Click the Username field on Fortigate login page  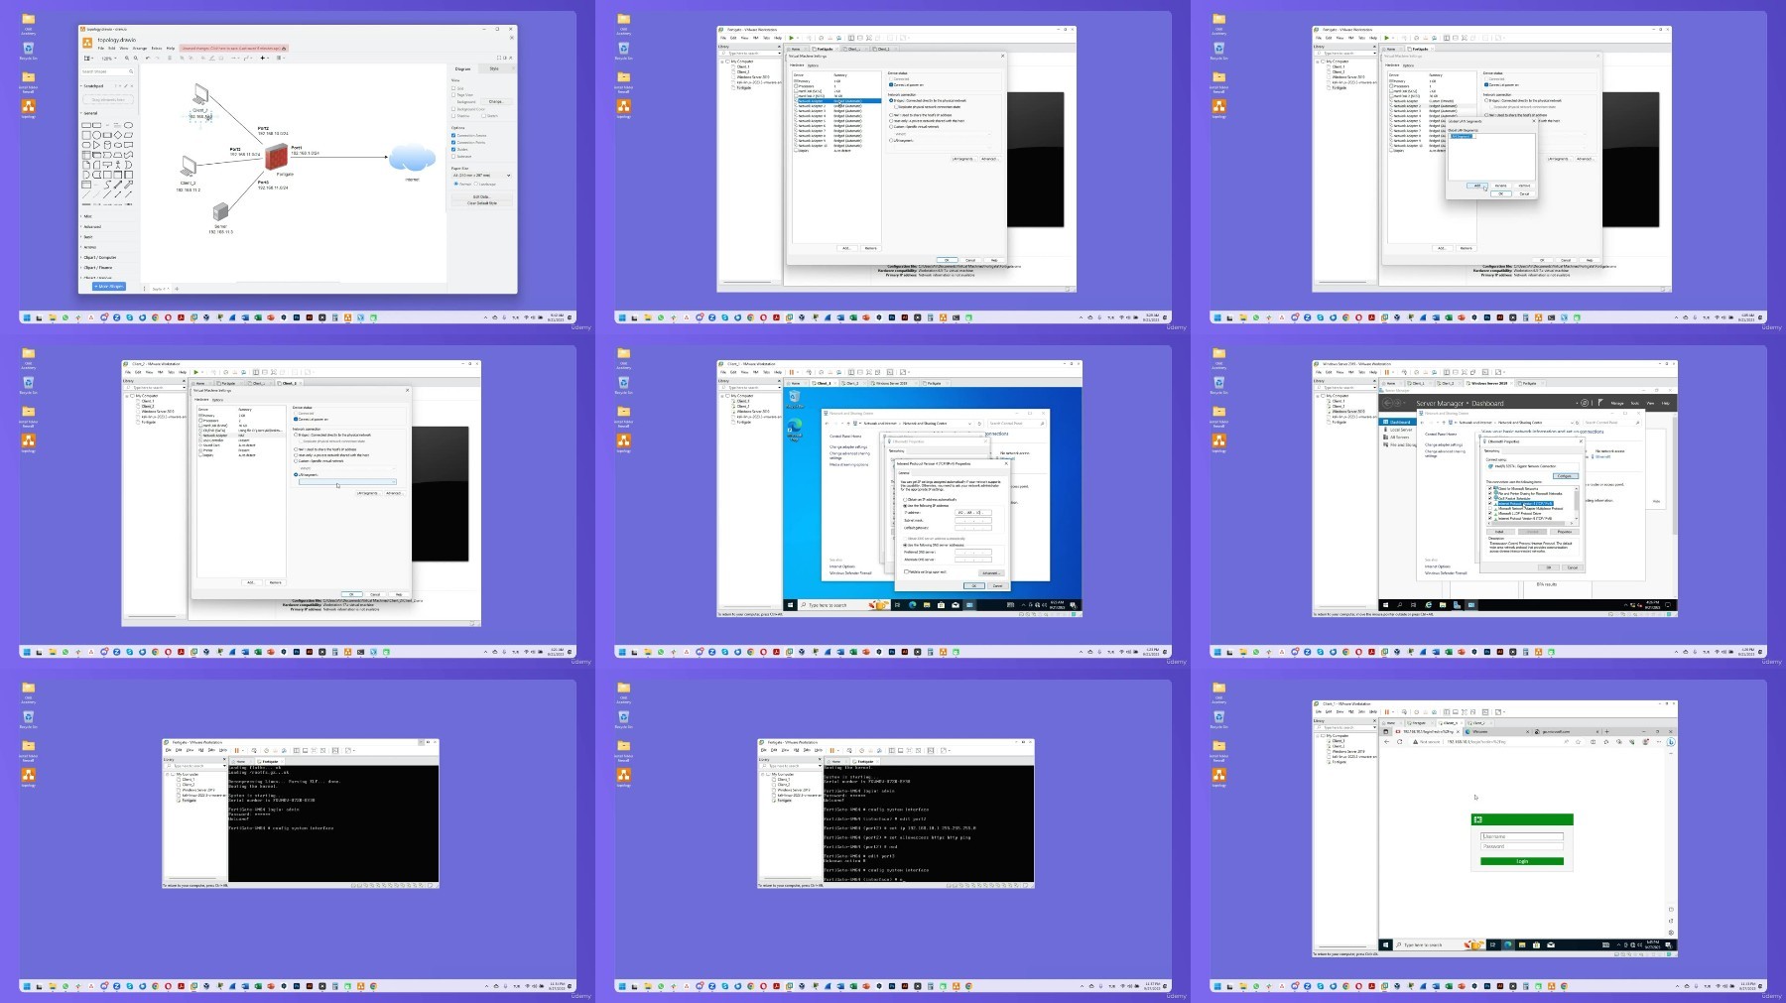[x=1522, y=836]
